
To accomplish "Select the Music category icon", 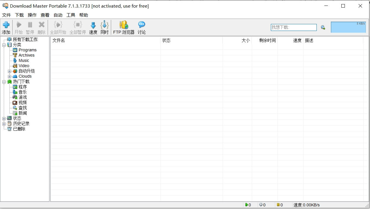I will point(15,60).
